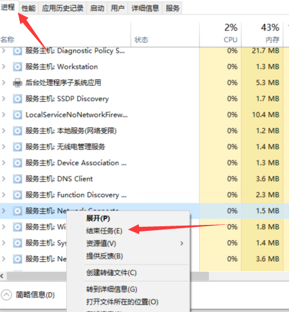289x312 pixels.
Task: Select the 5.3 MB memory cell
Action: [262, 82]
